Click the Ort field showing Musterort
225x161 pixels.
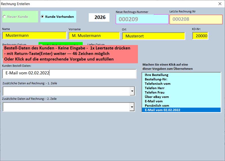click(154, 36)
